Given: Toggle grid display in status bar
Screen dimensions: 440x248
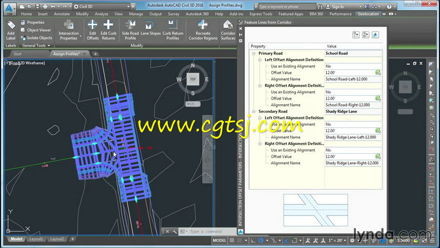Looking at the screenshot, I should coord(232,240).
